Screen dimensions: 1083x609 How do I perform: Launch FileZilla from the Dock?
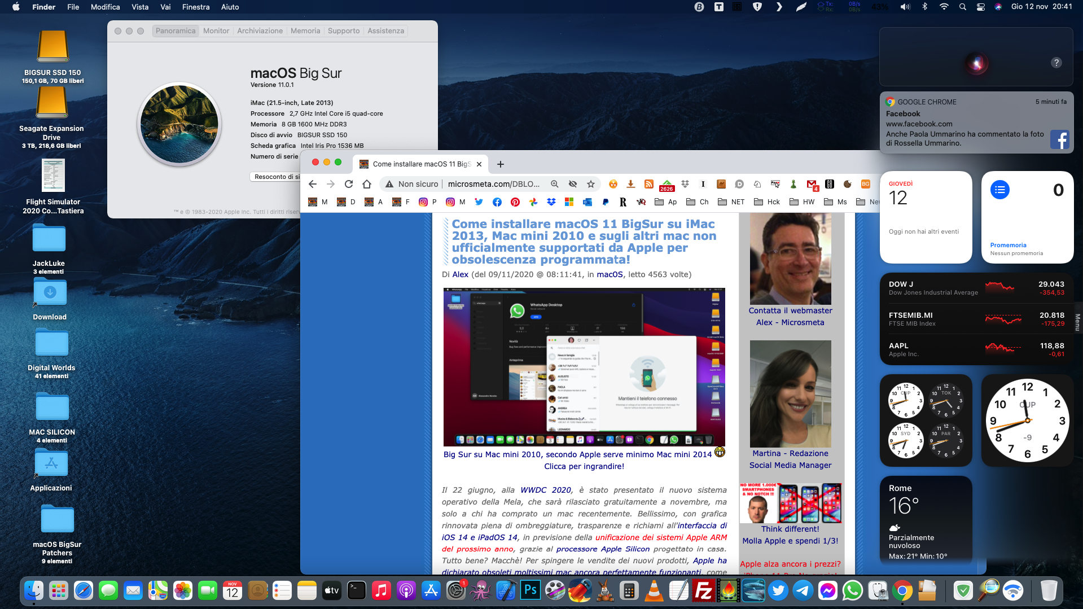[704, 591]
